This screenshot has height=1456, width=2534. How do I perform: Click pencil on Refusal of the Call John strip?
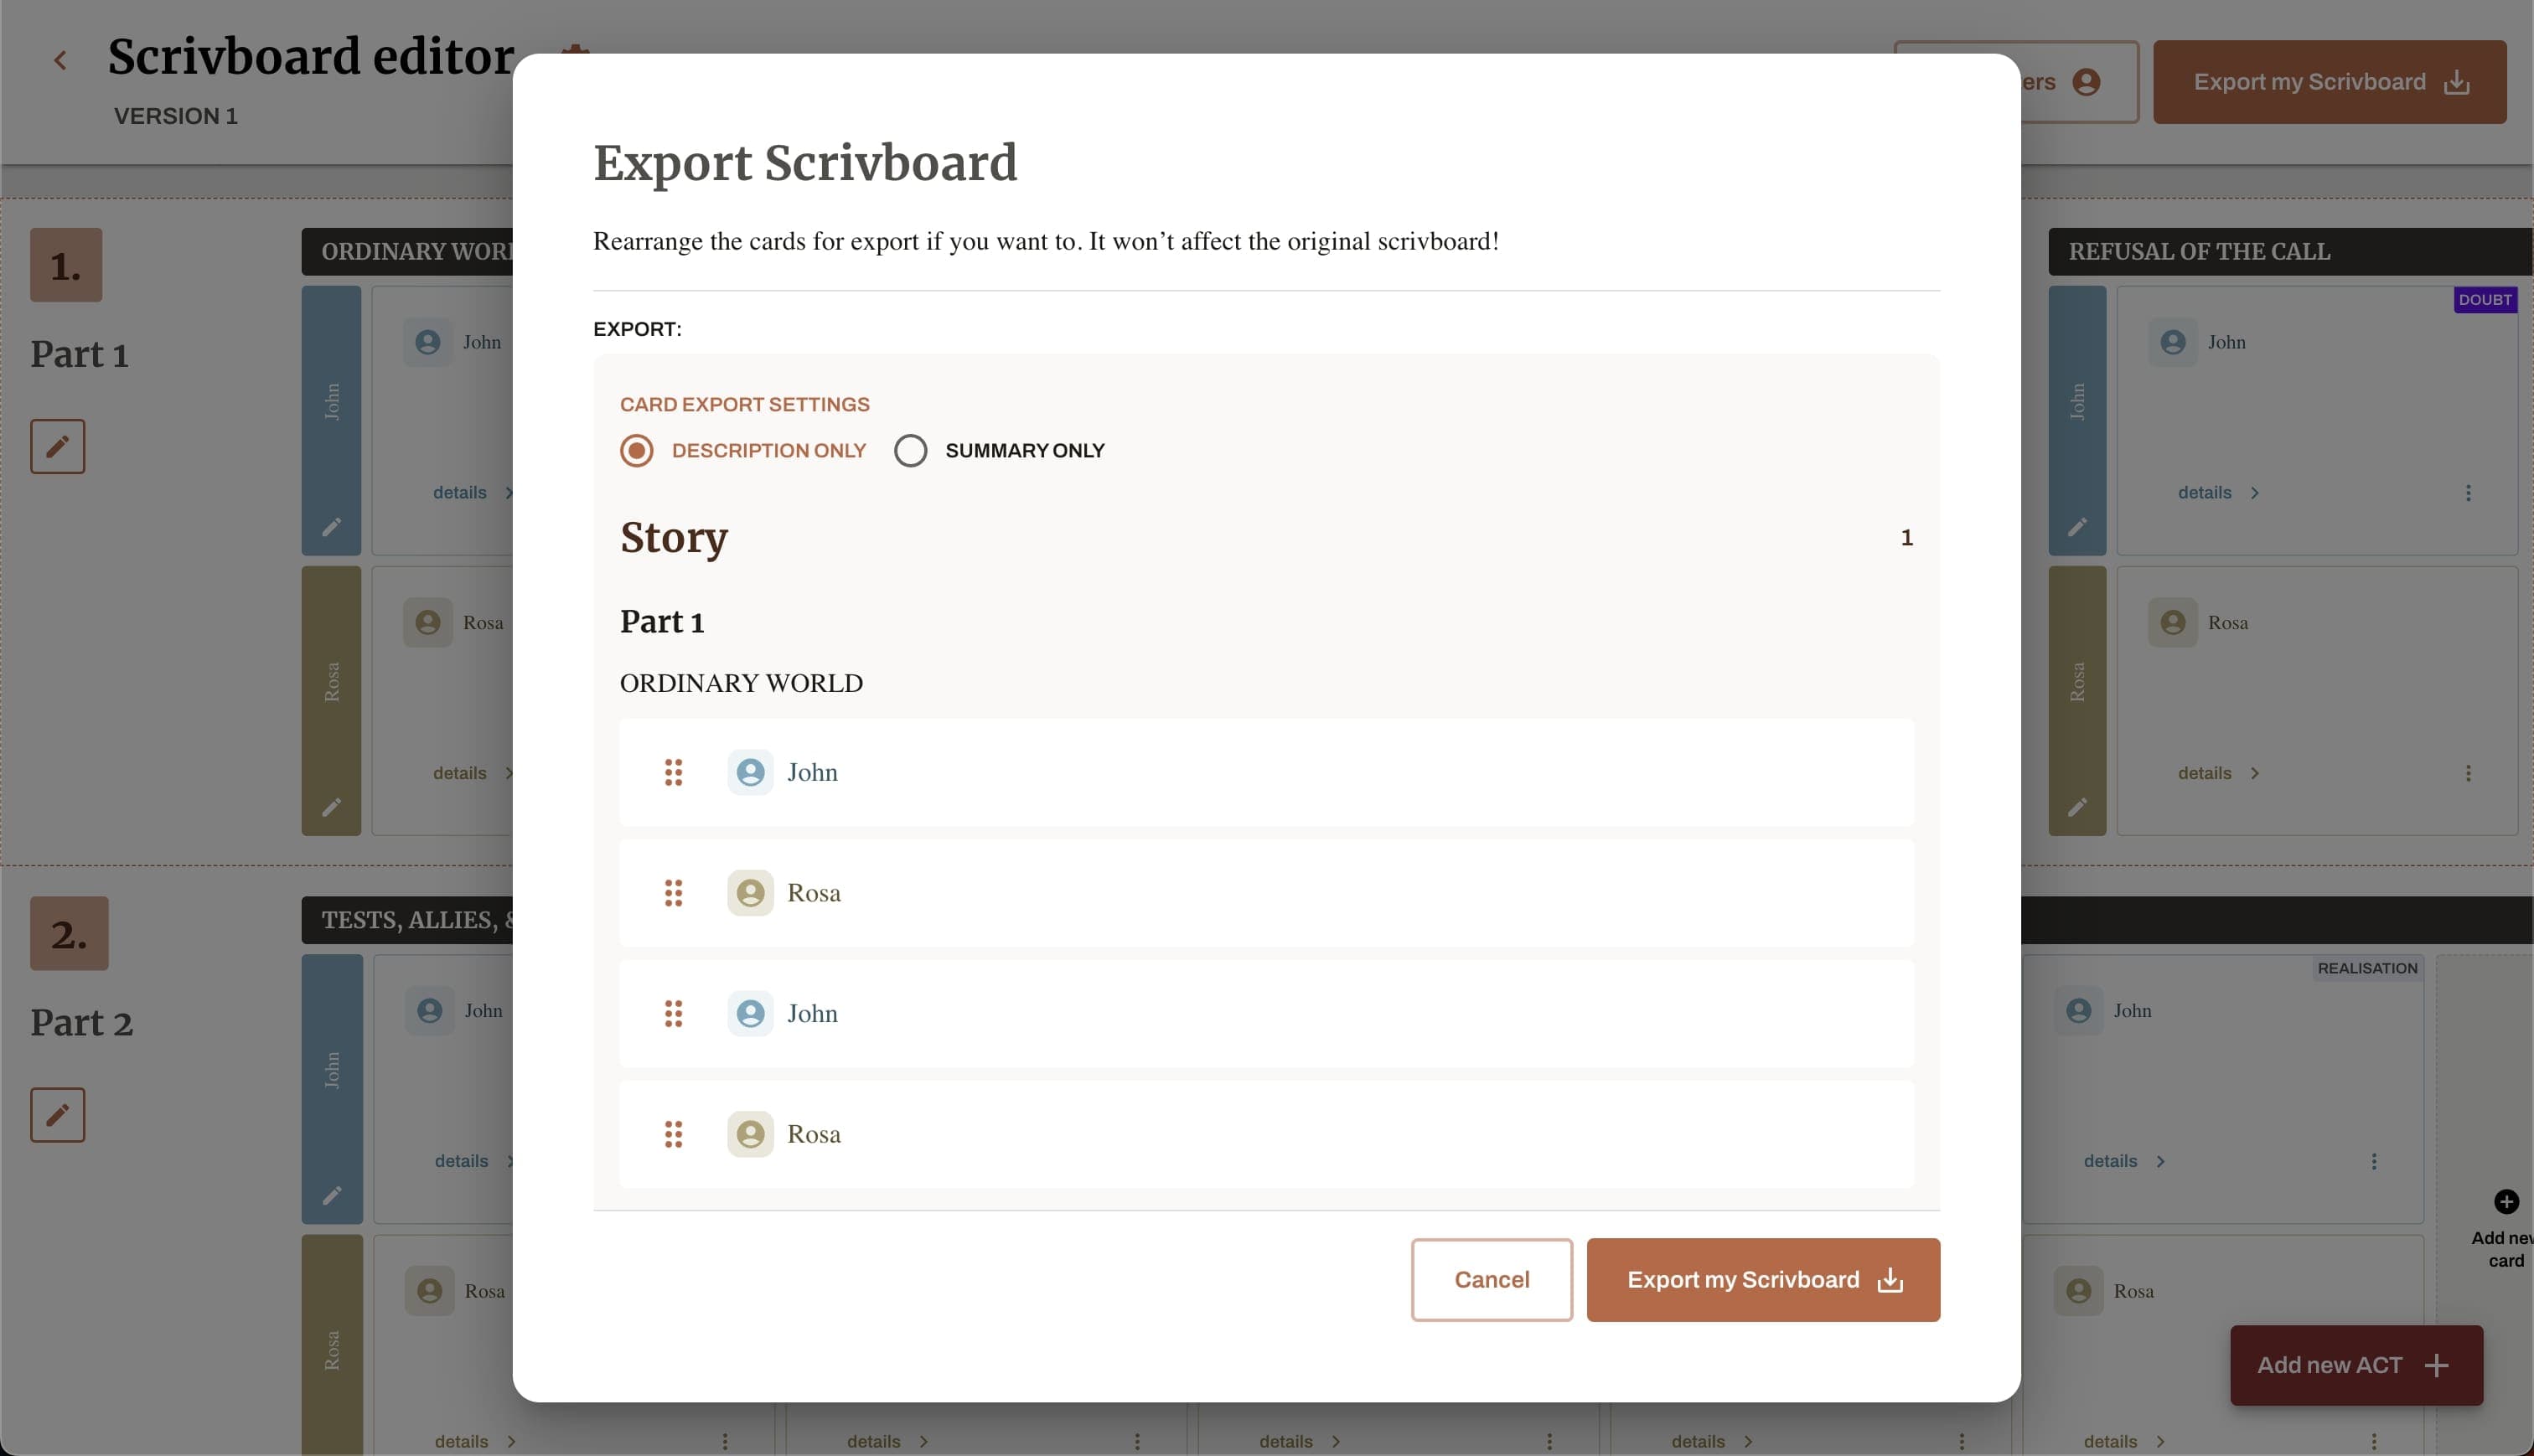(x=2077, y=527)
